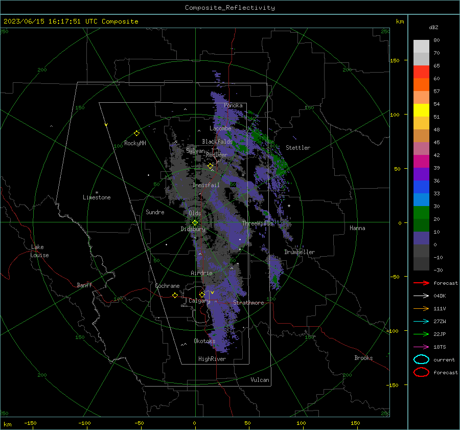The image size is (460, 430).
Task: Click the Blackfalds city label
Action: [x=217, y=142]
